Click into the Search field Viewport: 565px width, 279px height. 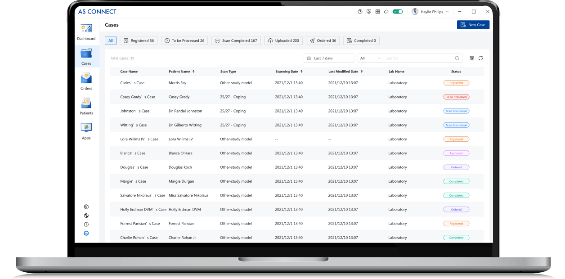418,58
